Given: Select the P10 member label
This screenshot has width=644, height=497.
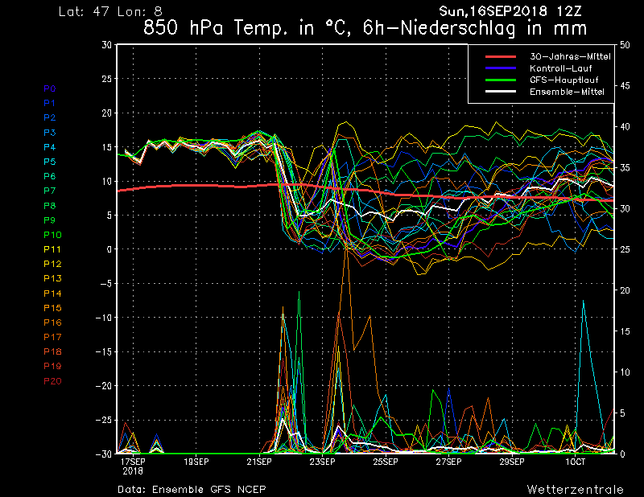Looking at the screenshot, I should coord(52,235).
